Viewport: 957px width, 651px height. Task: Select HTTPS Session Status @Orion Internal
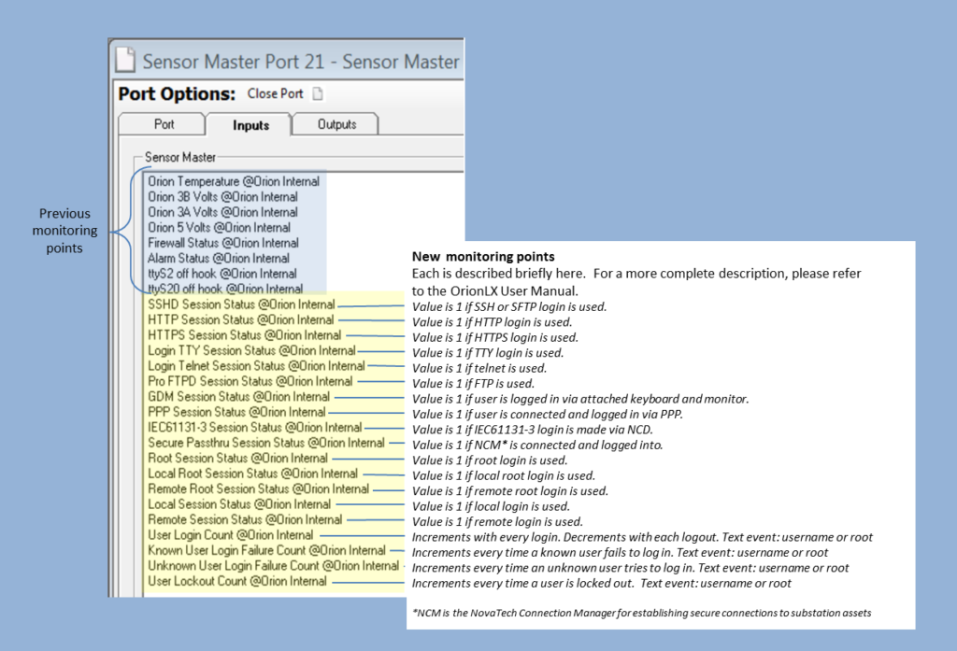[244, 335]
